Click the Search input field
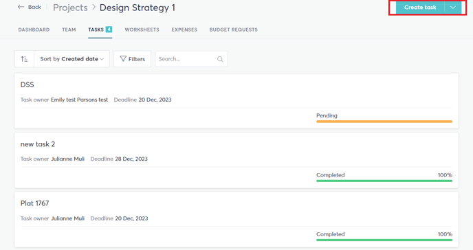The height and width of the screenshot is (250, 473). (x=191, y=59)
